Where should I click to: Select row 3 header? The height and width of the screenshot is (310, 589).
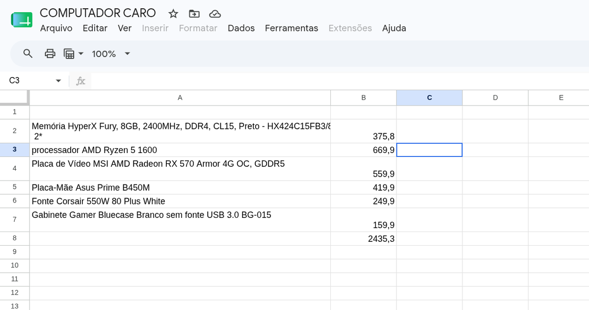click(x=15, y=150)
